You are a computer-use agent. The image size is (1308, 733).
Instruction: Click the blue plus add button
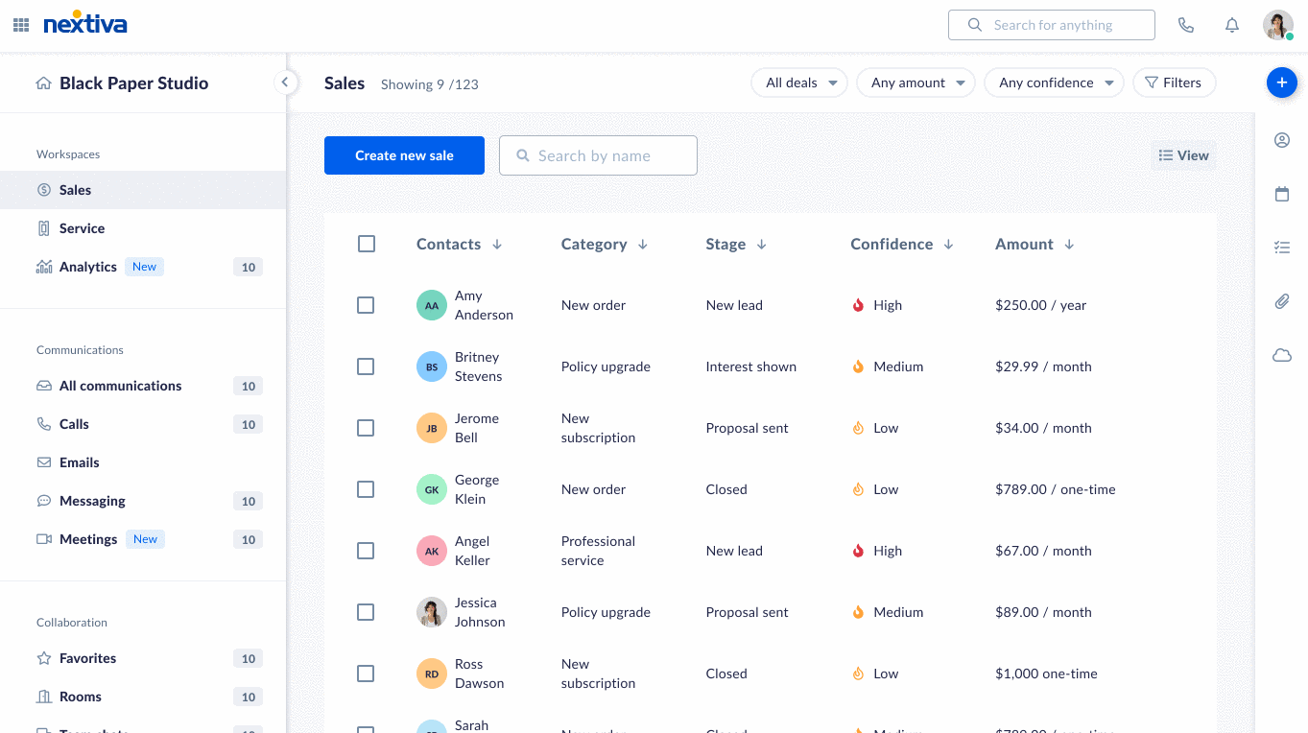pyautogui.click(x=1281, y=83)
